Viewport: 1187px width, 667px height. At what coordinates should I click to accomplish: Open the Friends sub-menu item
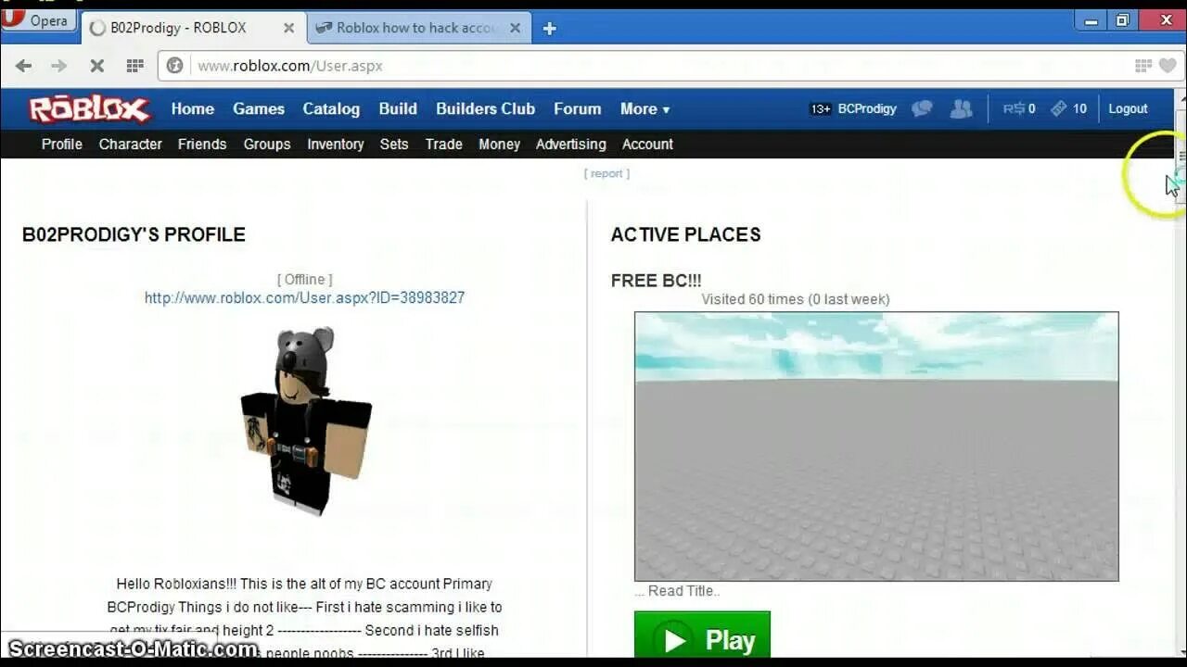[x=202, y=145]
